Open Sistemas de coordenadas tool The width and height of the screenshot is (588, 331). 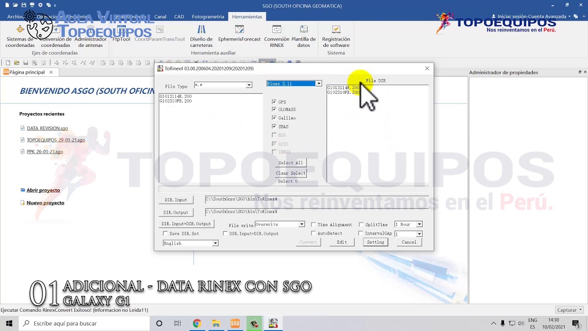point(20,36)
